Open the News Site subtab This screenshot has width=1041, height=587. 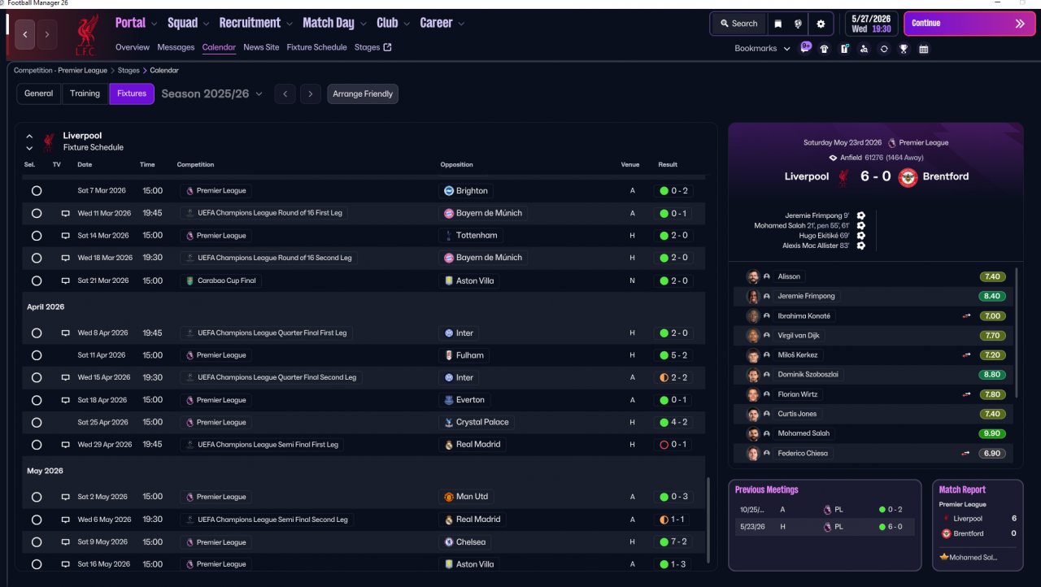click(261, 47)
